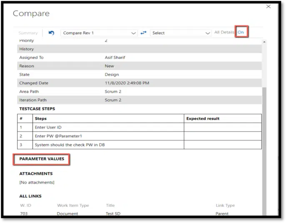Click the undo arrow icon beside Summary

[51, 33]
